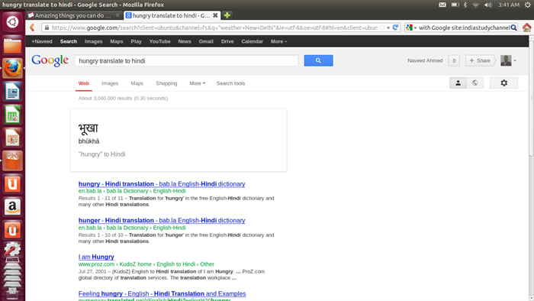Reload the page with refresh icon
The image size is (534, 301).
point(395,28)
